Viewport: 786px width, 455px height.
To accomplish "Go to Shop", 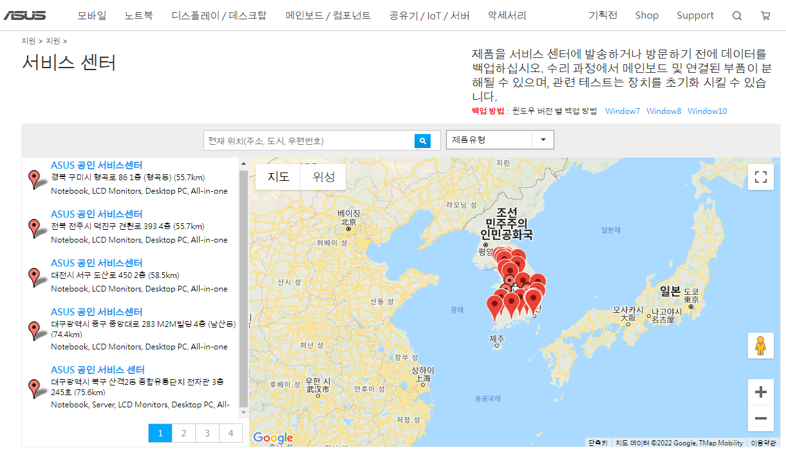I will point(647,15).
